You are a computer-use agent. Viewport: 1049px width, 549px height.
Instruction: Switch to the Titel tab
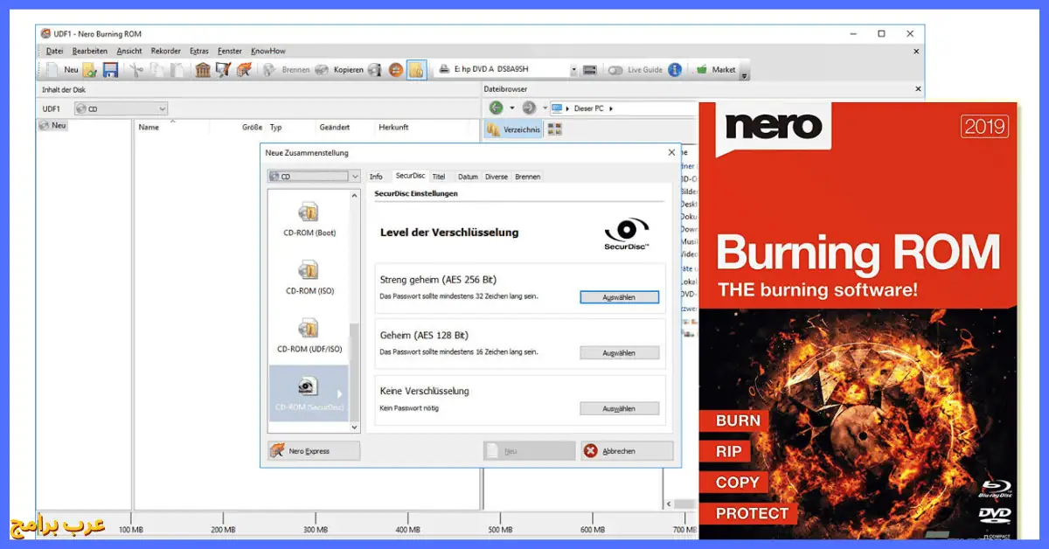tap(439, 177)
